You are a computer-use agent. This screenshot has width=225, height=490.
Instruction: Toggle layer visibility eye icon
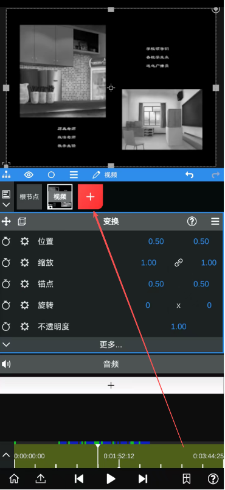click(x=29, y=175)
